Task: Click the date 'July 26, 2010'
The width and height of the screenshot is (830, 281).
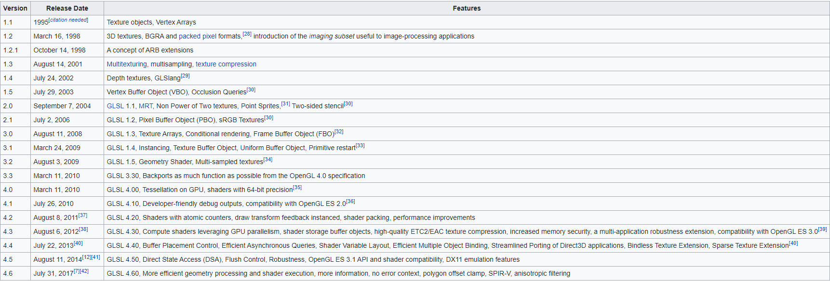Action: 54,204
